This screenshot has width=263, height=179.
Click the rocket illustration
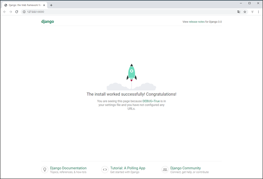pos(131,77)
